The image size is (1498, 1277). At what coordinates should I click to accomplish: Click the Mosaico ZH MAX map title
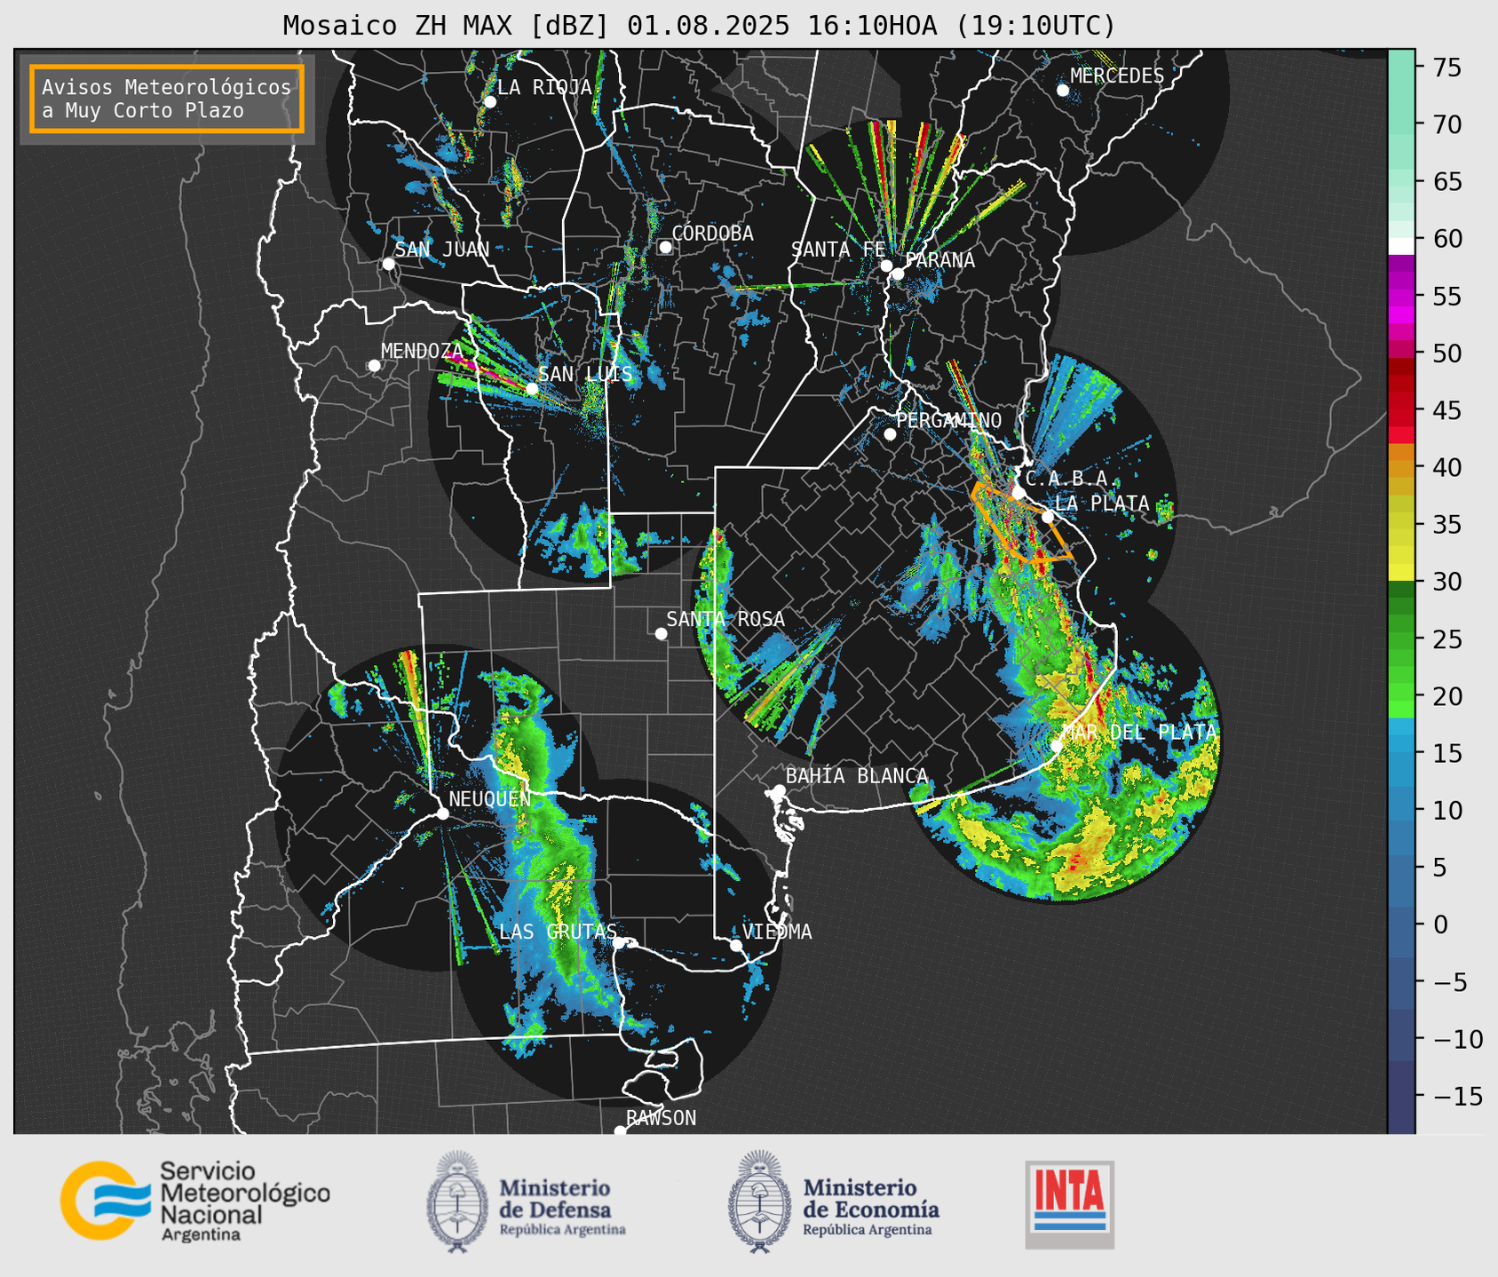[x=699, y=26]
